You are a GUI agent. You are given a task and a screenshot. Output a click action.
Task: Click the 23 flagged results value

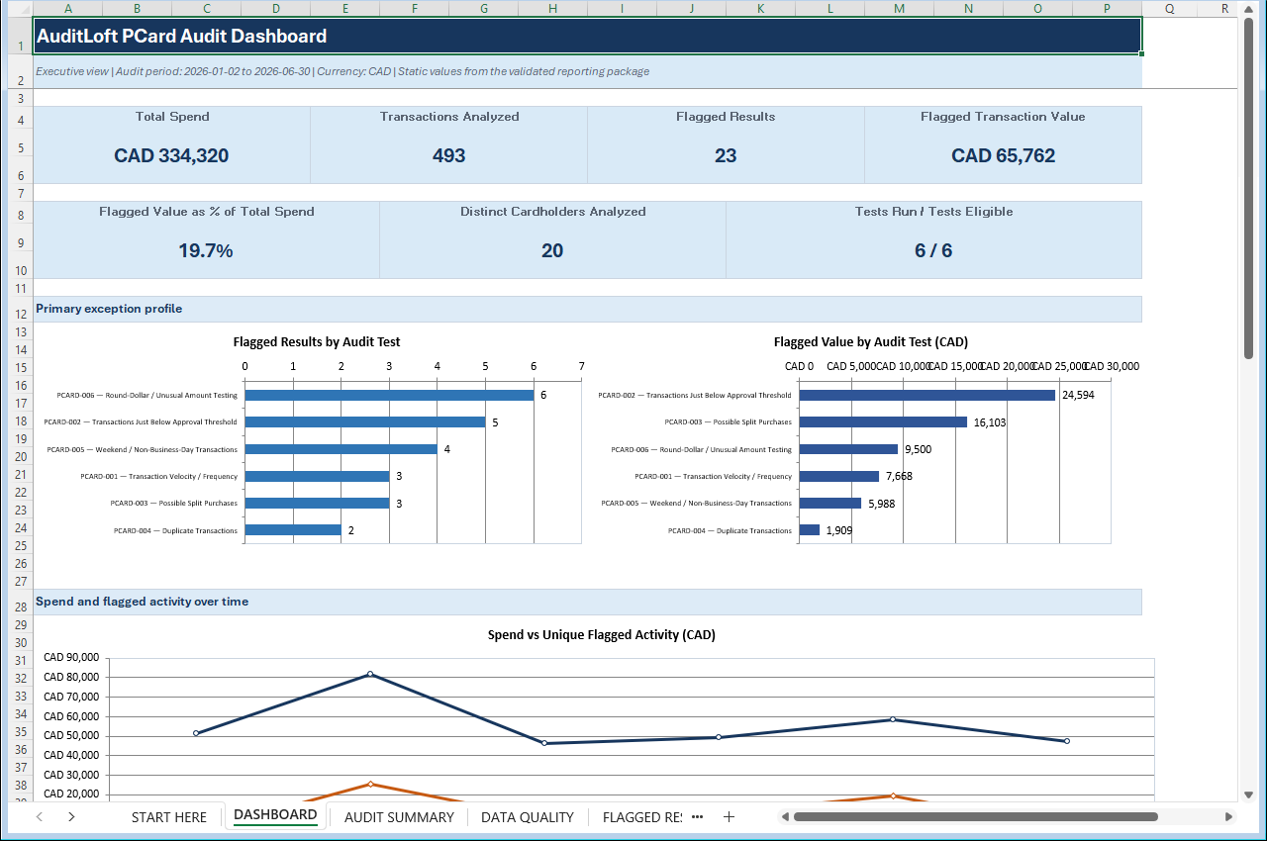coord(726,155)
